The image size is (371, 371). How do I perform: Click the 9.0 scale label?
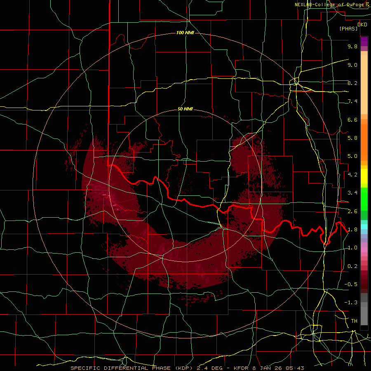coord(352,65)
